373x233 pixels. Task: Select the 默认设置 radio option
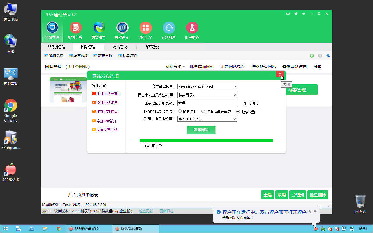click(238, 111)
